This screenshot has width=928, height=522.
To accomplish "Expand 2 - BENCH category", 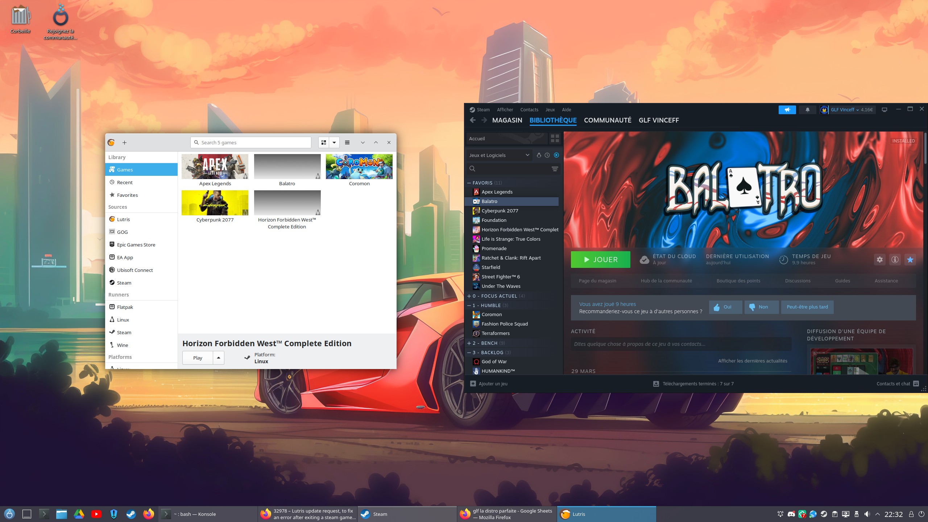I will point(469,343).
